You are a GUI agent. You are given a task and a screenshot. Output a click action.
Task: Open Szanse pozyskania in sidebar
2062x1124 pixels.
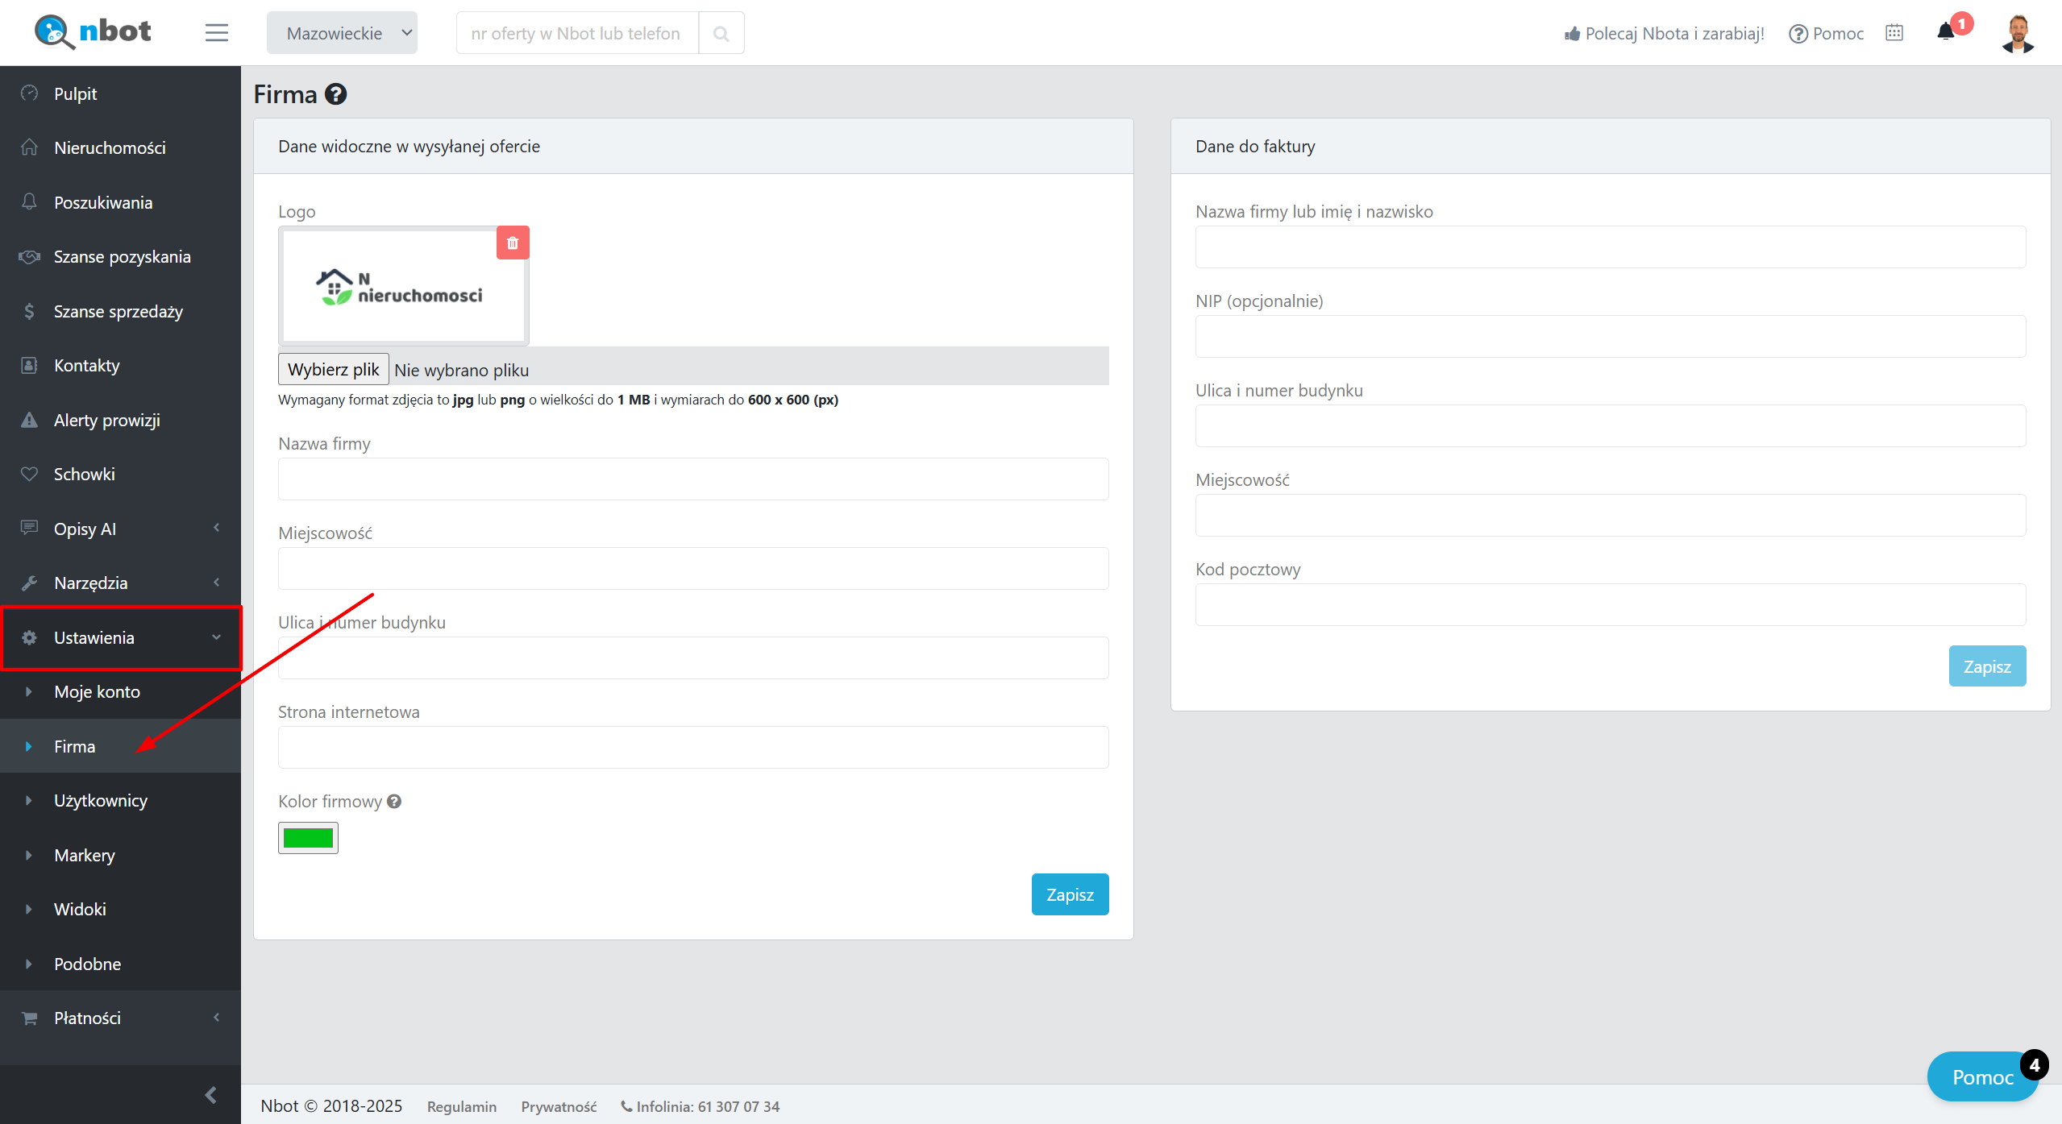tap(122, 256)
